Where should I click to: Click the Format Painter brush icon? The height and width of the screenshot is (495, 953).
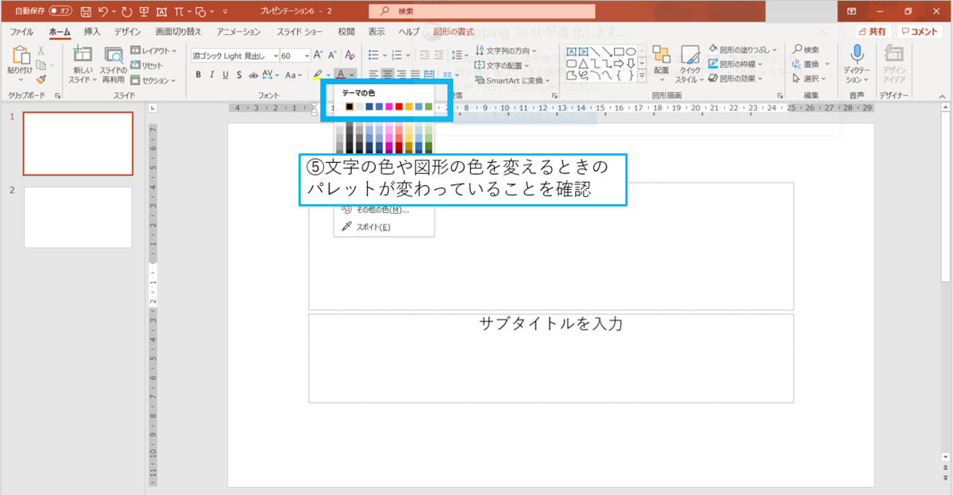pyautogui.click(x=41, y=79)
